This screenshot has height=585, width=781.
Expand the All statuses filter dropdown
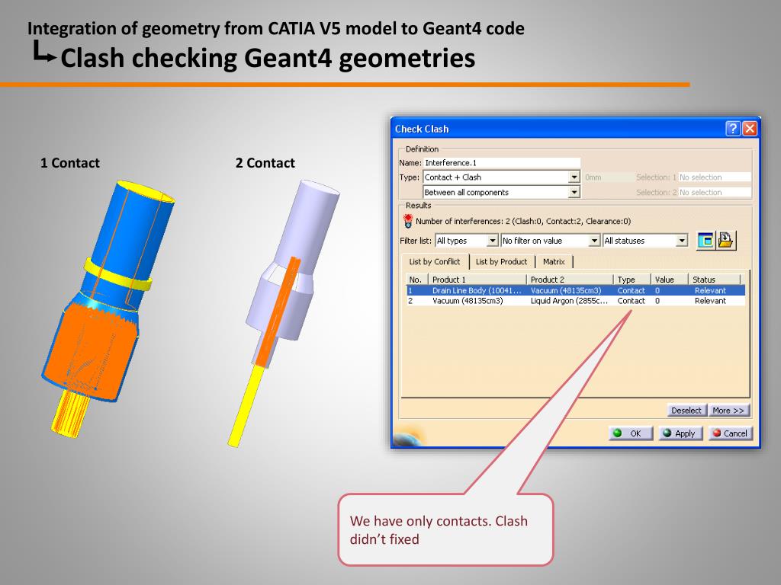point(682,241)
